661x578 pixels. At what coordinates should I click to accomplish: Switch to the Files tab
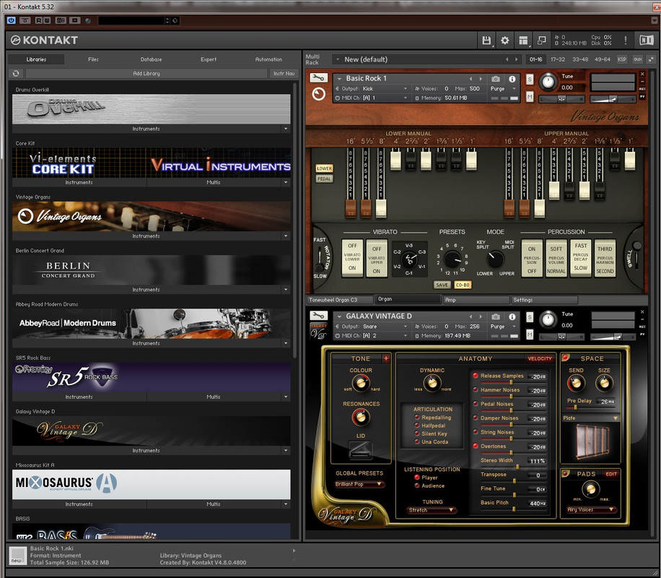point(94,59)
